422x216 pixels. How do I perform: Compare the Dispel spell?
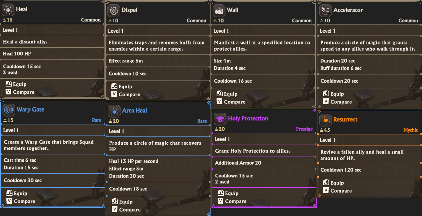point(126,94)
